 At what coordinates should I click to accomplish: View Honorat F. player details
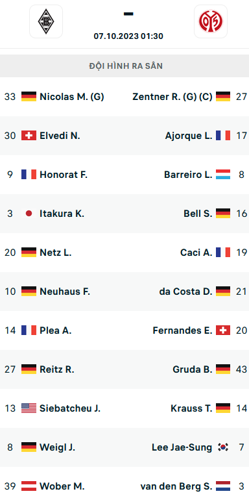pos(64,175)
